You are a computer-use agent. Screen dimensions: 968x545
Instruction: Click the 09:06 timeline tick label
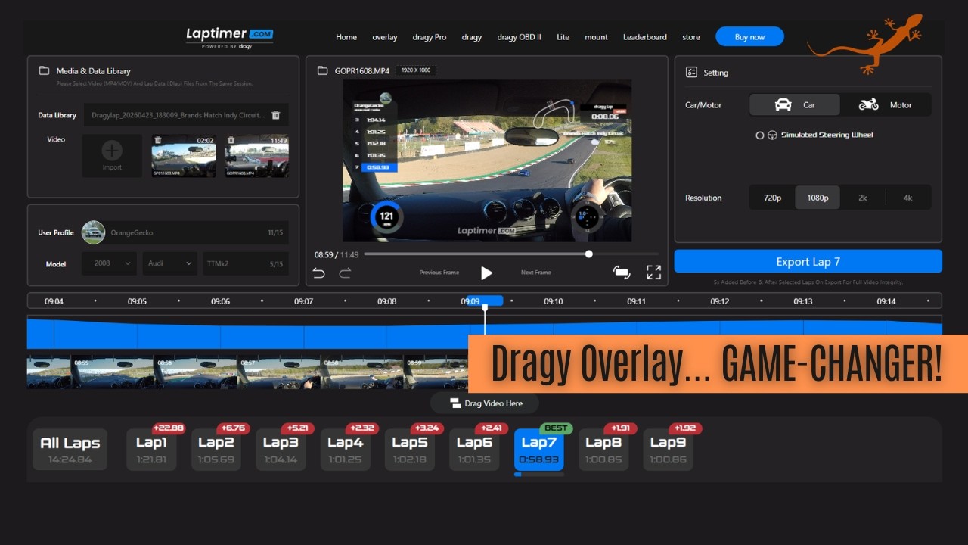pos(220,301)
